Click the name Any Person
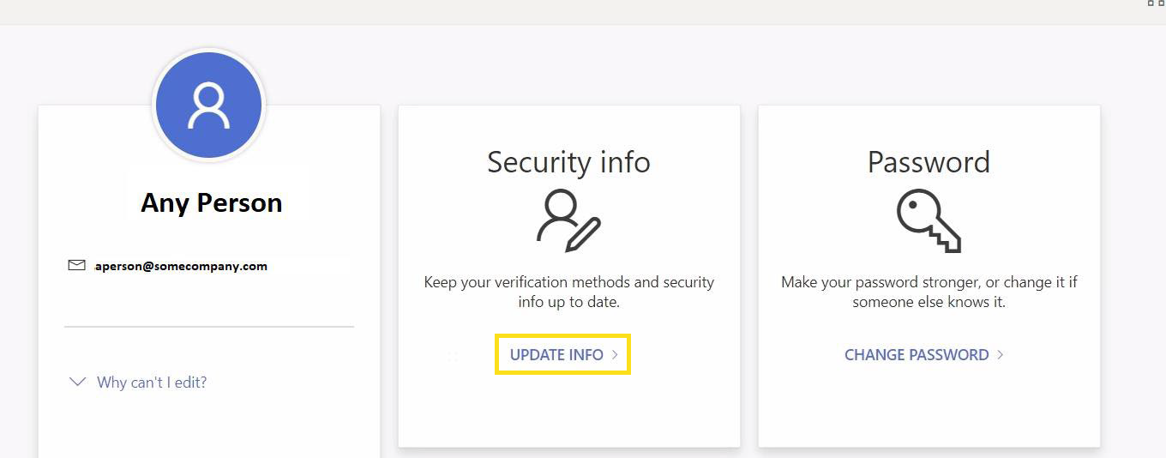Viewport: 1166px width, 458px height. (x=211, y=202)
